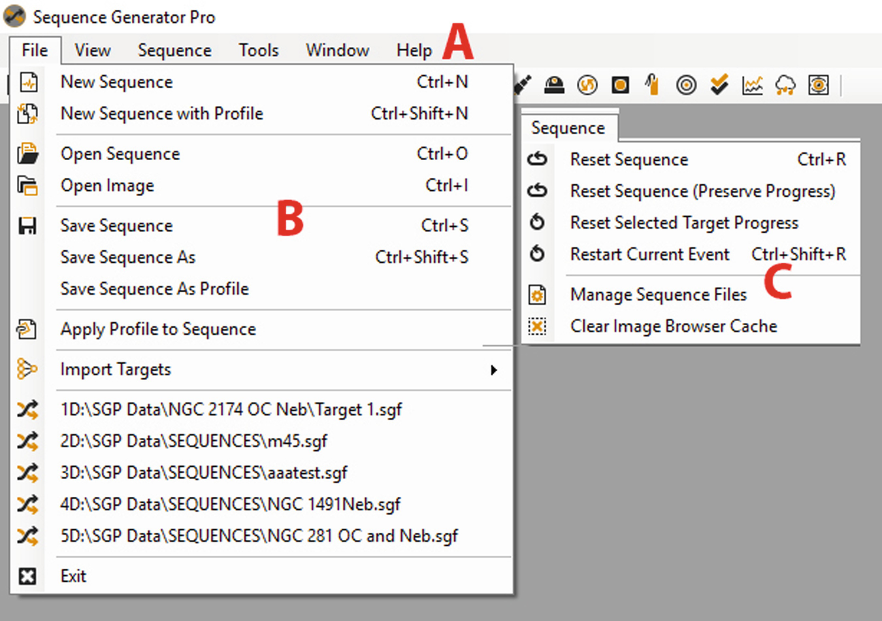882x621 pixels.
Task: Click the Open Image icon
Action: (x=27, y=186)
